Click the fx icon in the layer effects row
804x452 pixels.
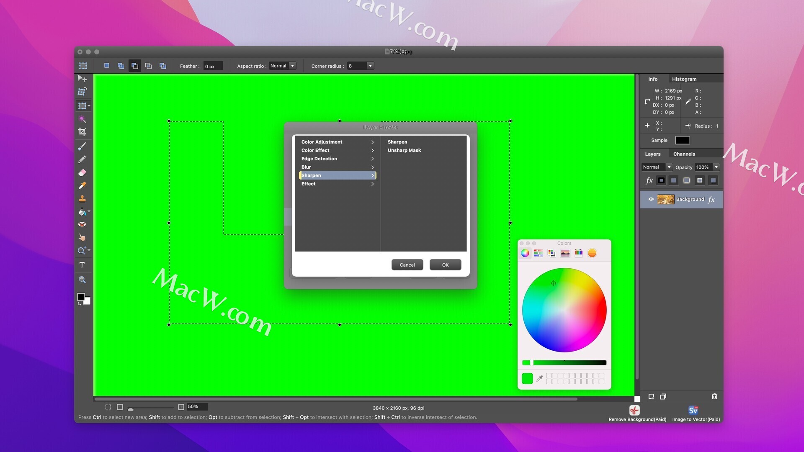tap(649, 180)
